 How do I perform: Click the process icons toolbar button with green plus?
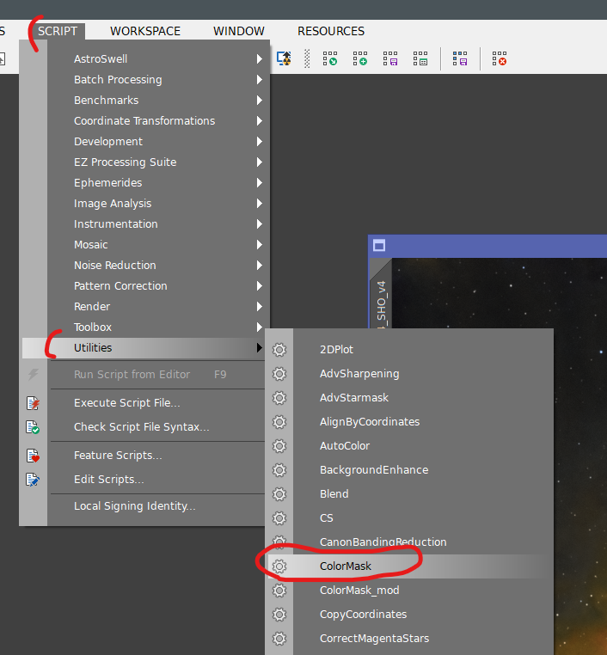click(x=360, y=58)
